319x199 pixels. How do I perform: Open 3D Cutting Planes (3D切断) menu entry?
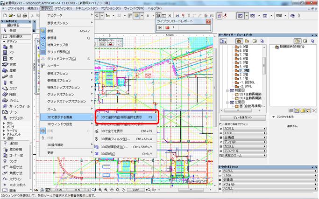(x=107, y=153)
